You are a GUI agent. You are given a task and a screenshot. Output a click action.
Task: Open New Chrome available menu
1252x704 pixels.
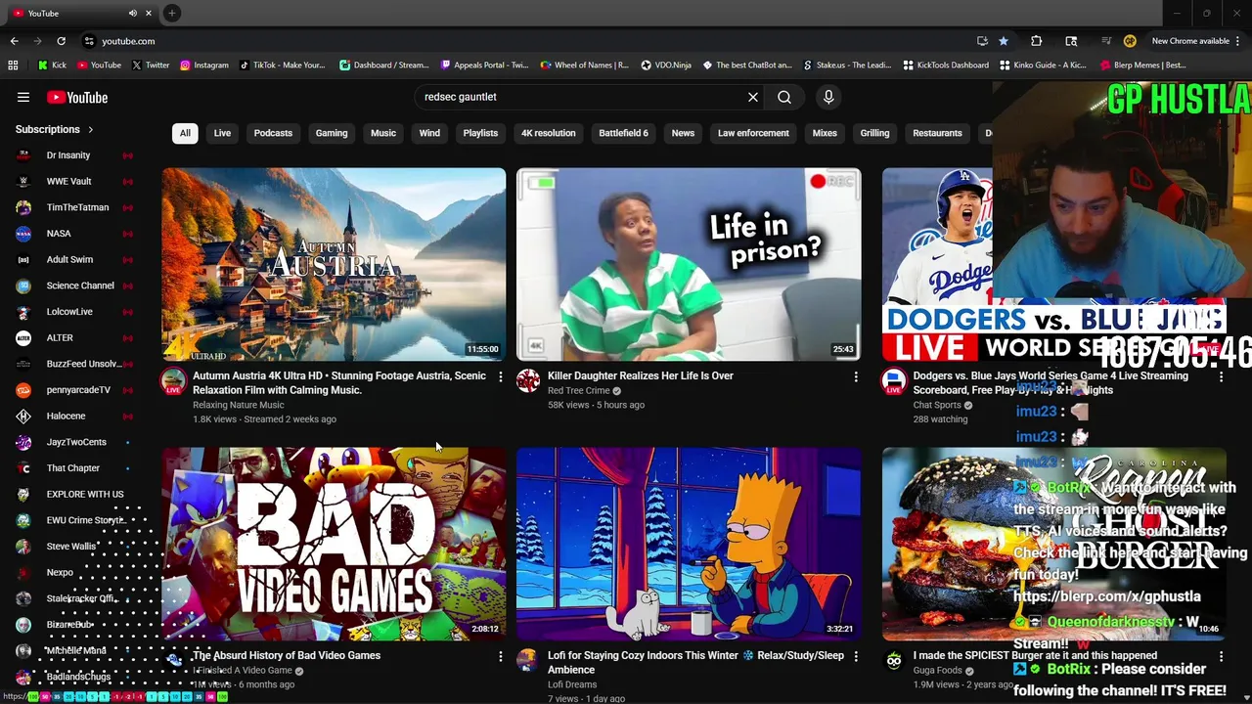pos(1195,41)
